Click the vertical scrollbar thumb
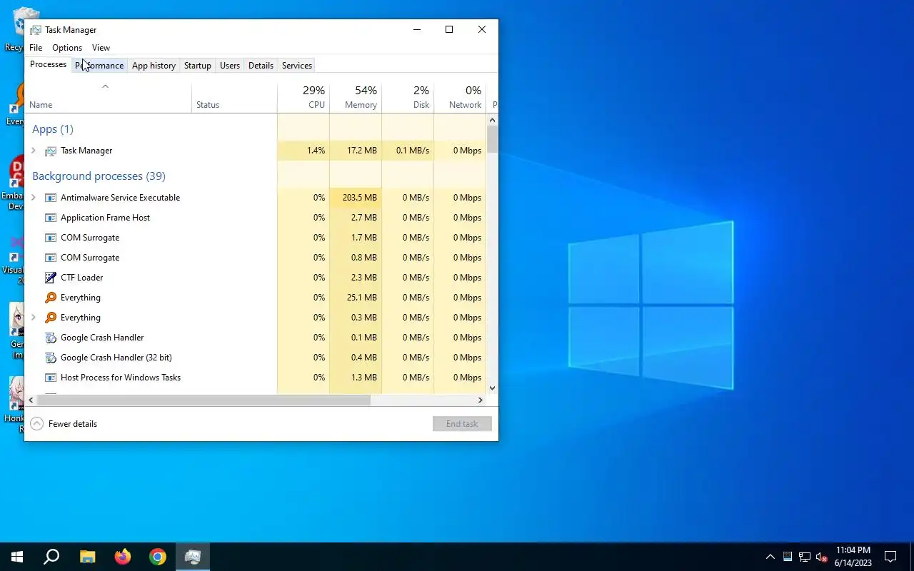The height and width of the screenshot is (571, 914). pyautogui.click(x=492, y=140)
